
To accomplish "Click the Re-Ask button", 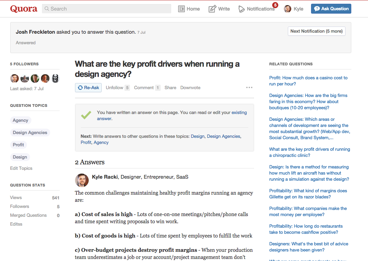I will click(x=88, y=87).
